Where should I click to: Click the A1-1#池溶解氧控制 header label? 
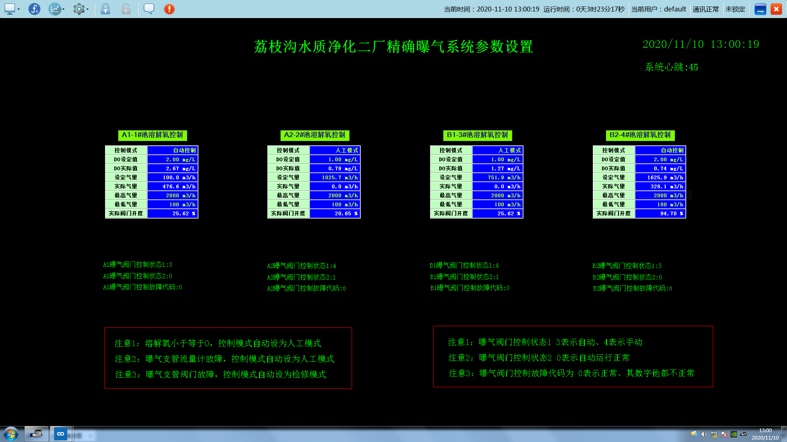click(152, 135)
